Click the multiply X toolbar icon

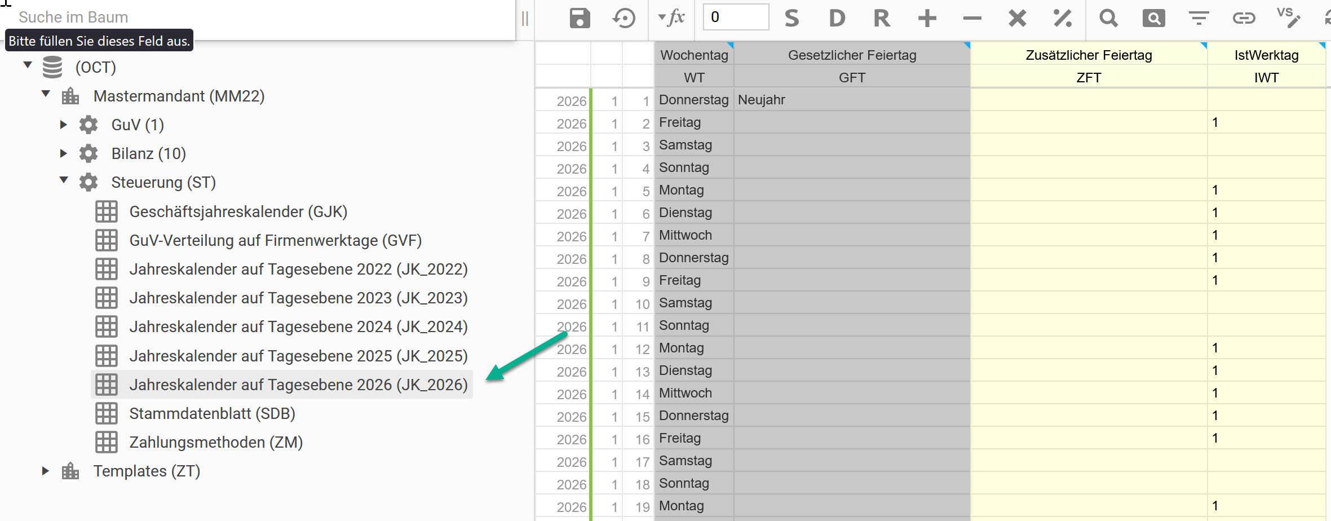click(x=1017, y=18)
